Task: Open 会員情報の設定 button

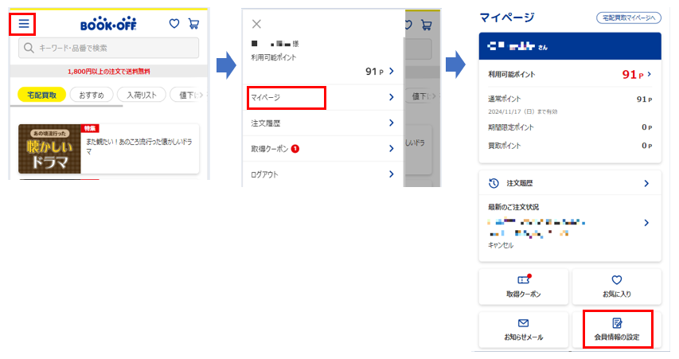Action: (617, 329)
